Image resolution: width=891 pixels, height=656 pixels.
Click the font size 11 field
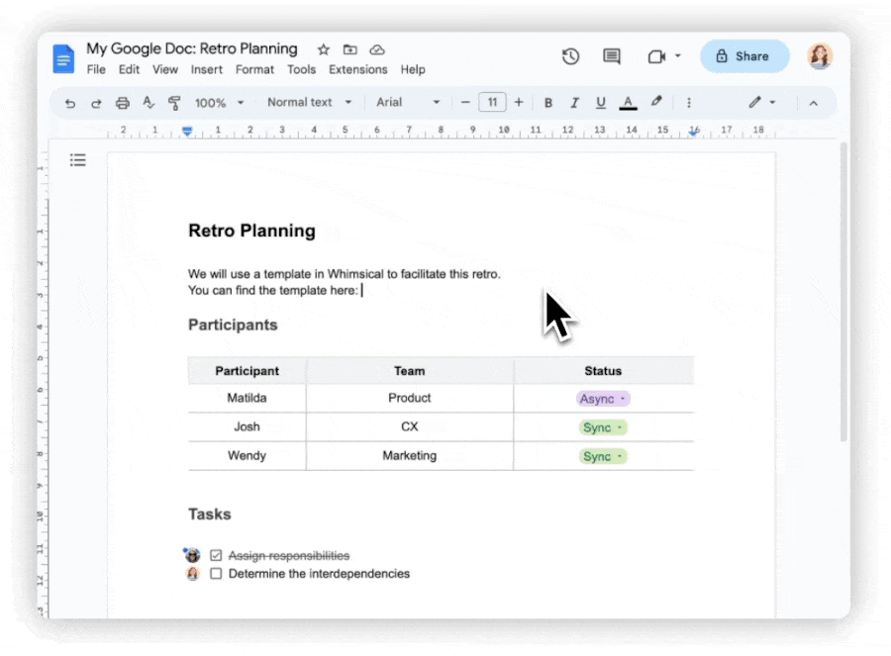[492, 102]
